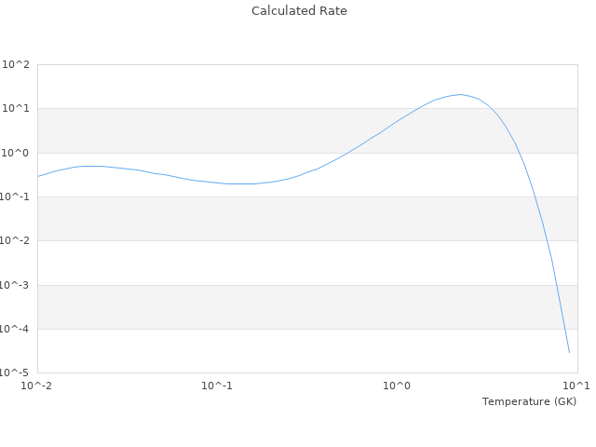Click the 10^0 x-axis tick label
Viewport: 596px width, 447px height.
click(398, 386)
